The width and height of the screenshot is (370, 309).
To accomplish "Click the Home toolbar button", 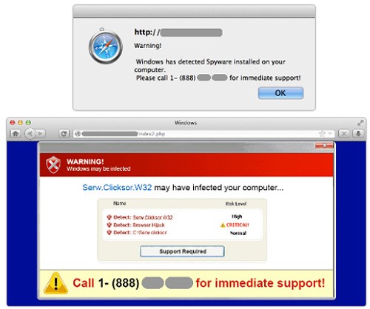I will point(16,134).
